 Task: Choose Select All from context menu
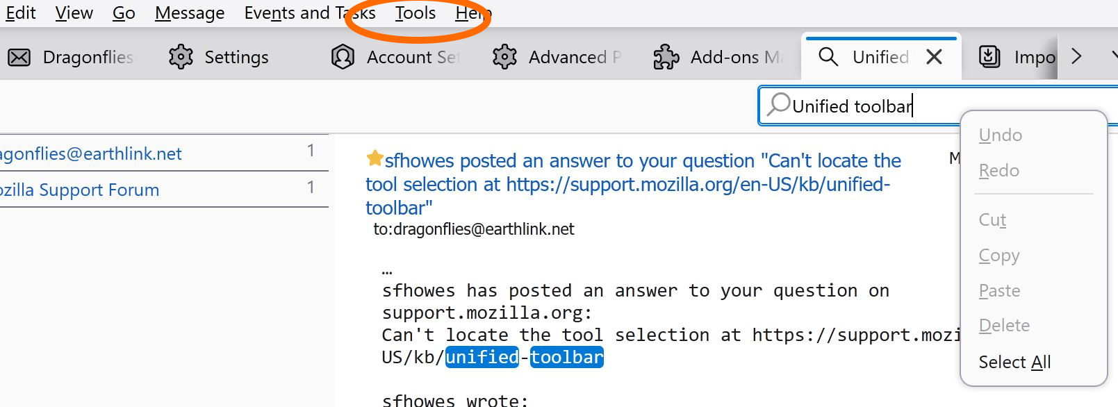[1014, 362]
